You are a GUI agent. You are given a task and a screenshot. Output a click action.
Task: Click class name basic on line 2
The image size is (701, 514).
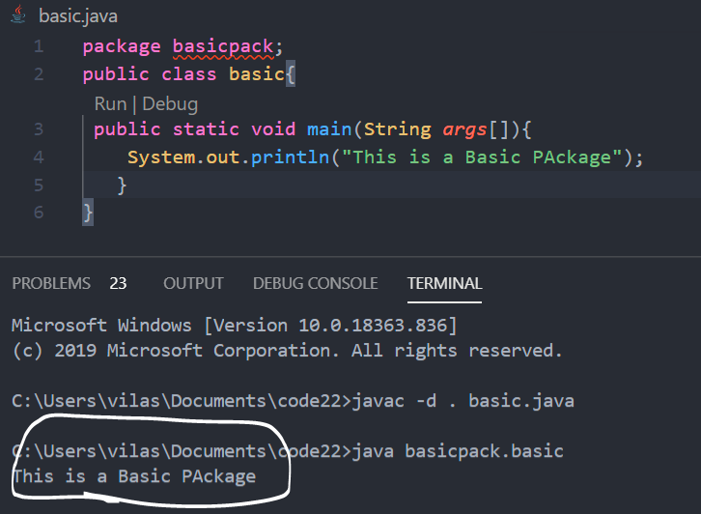tap(257, 73)
